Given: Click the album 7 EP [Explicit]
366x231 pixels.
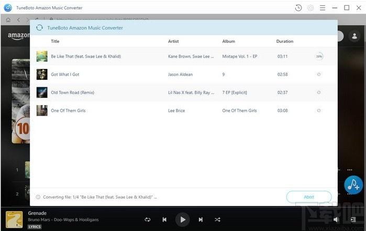Looking at the screenshot, I should pos(235,93).
